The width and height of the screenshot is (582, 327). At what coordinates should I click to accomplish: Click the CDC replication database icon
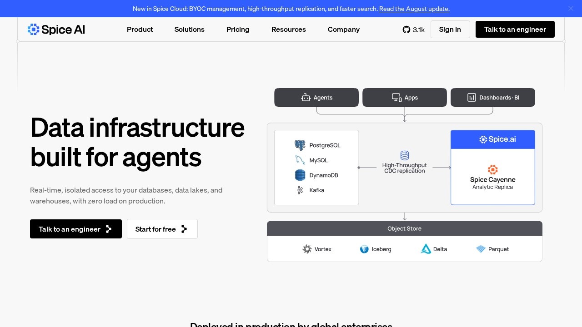[405, 155]
